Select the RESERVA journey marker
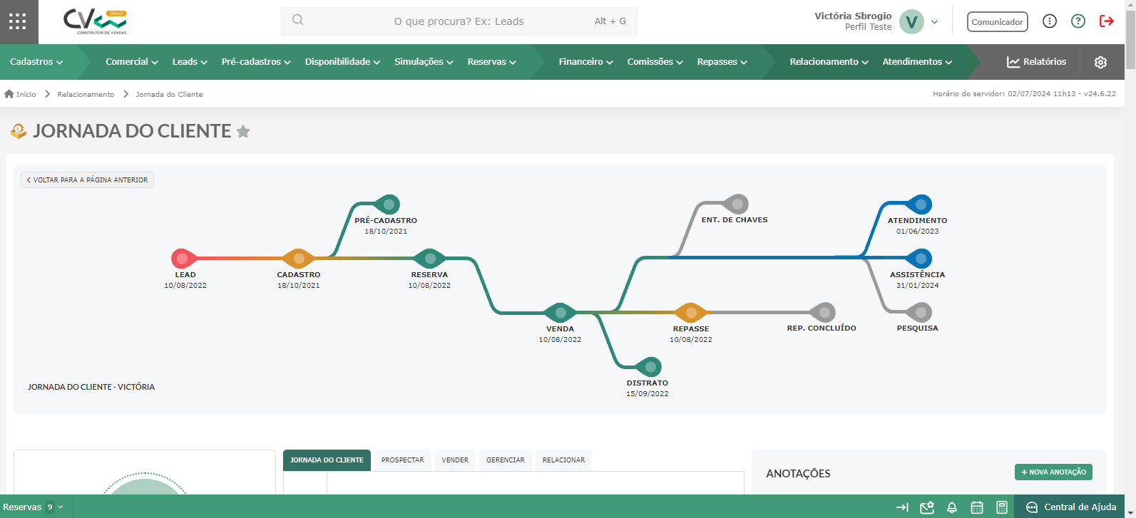The height and width of the screenshot is (518, 1136). (429, 259)
